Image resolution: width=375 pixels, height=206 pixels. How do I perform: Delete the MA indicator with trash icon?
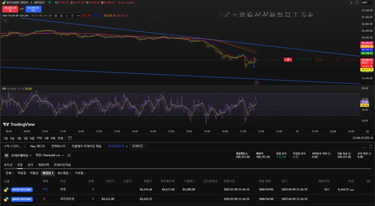(72, 15)
